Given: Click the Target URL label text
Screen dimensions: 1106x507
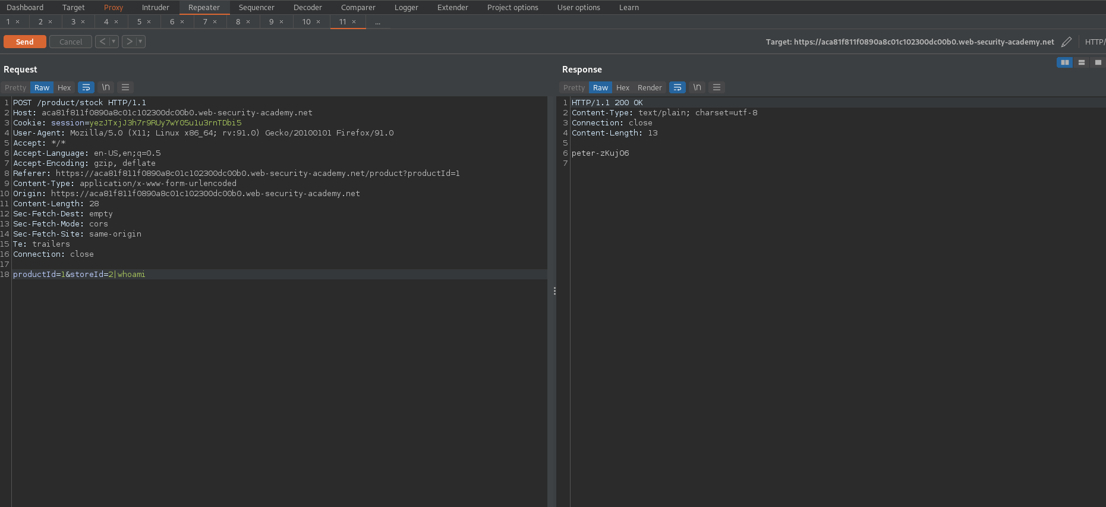Looking at the screenshot, I should coord(910,42).
